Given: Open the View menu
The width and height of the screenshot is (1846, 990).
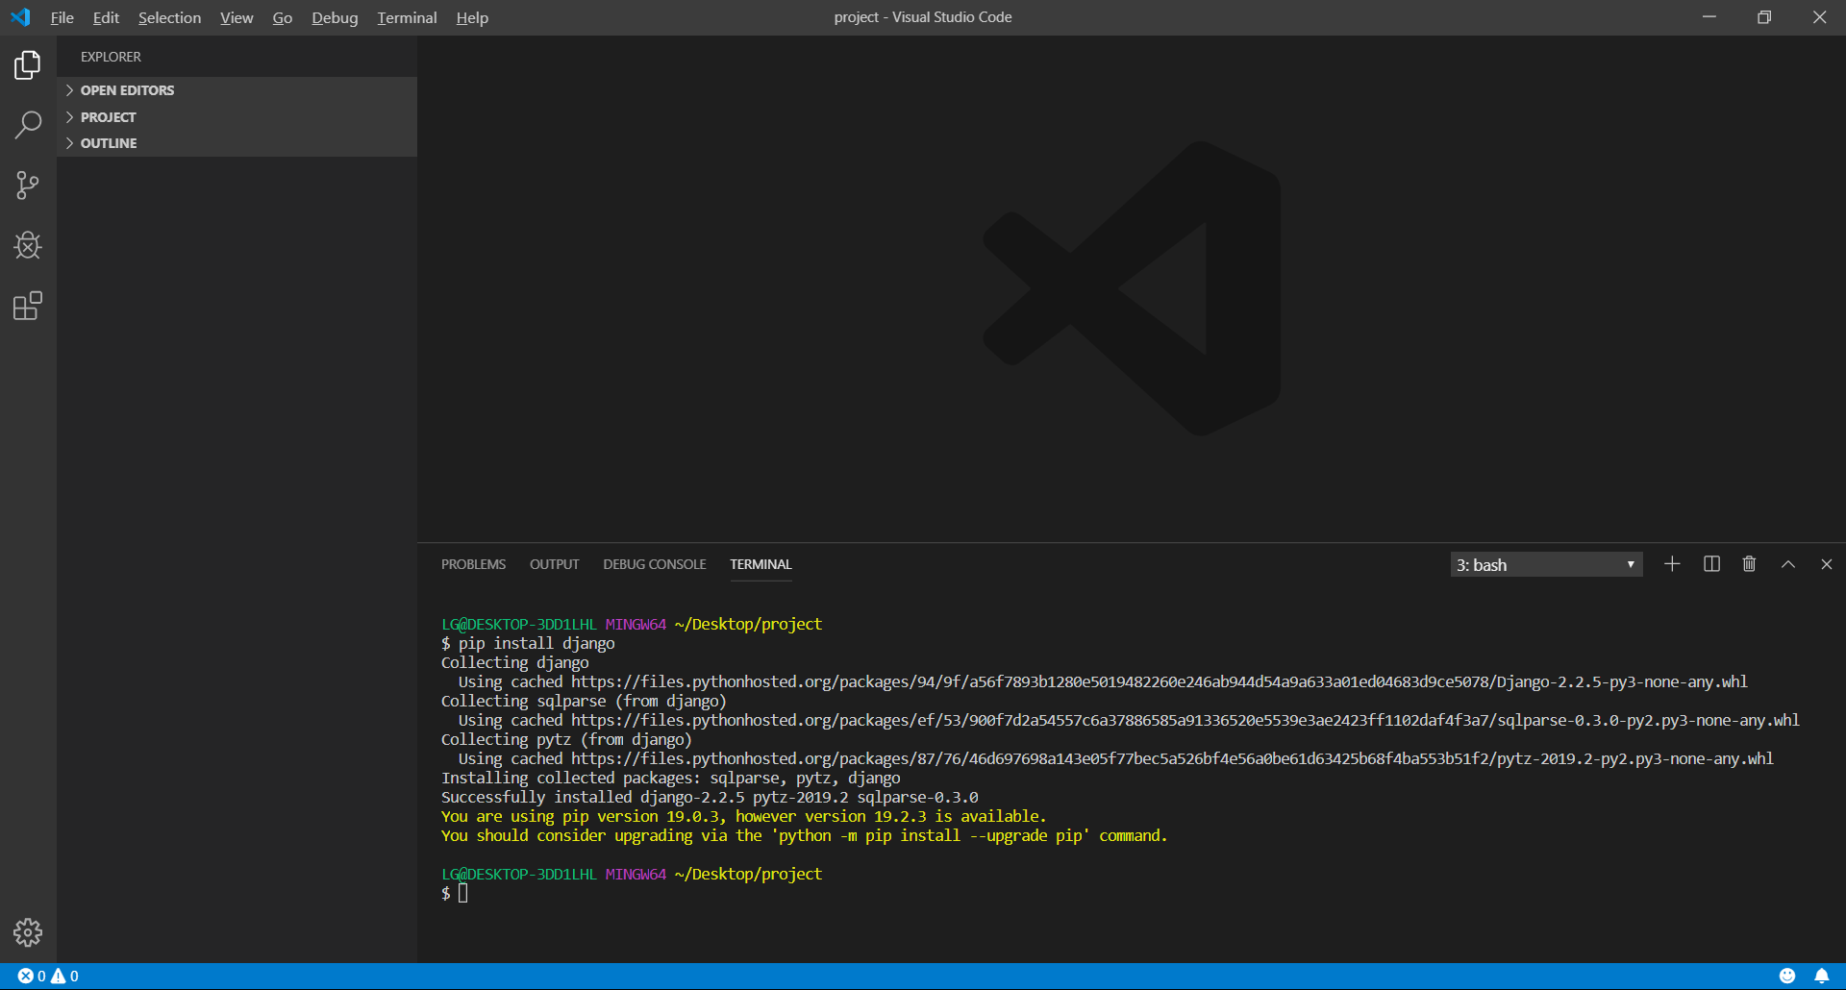Looking at the screenshot, I should click(x=237, y=17).
